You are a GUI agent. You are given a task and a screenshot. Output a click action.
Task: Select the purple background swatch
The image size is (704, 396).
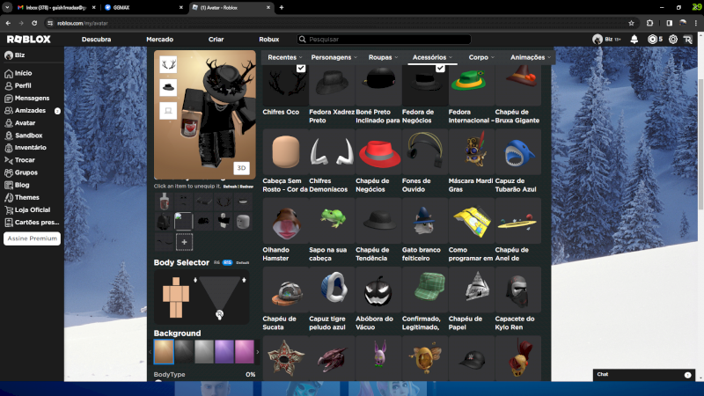224,351
